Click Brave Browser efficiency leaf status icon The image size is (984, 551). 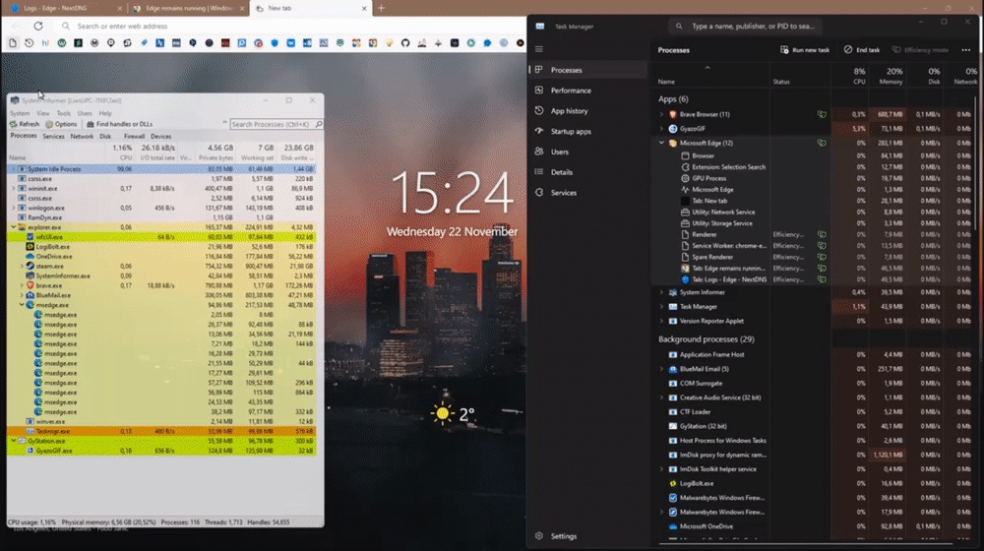pos(822,114)
